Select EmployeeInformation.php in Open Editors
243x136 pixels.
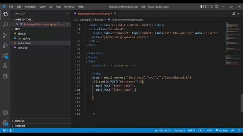pos(40,24)
